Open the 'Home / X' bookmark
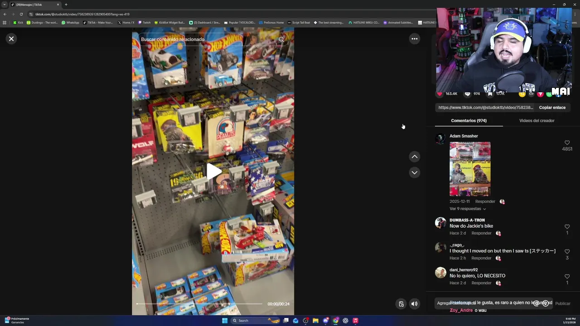Image resolution: width=580 pixels, height=326 pixels. pos(126,23)
